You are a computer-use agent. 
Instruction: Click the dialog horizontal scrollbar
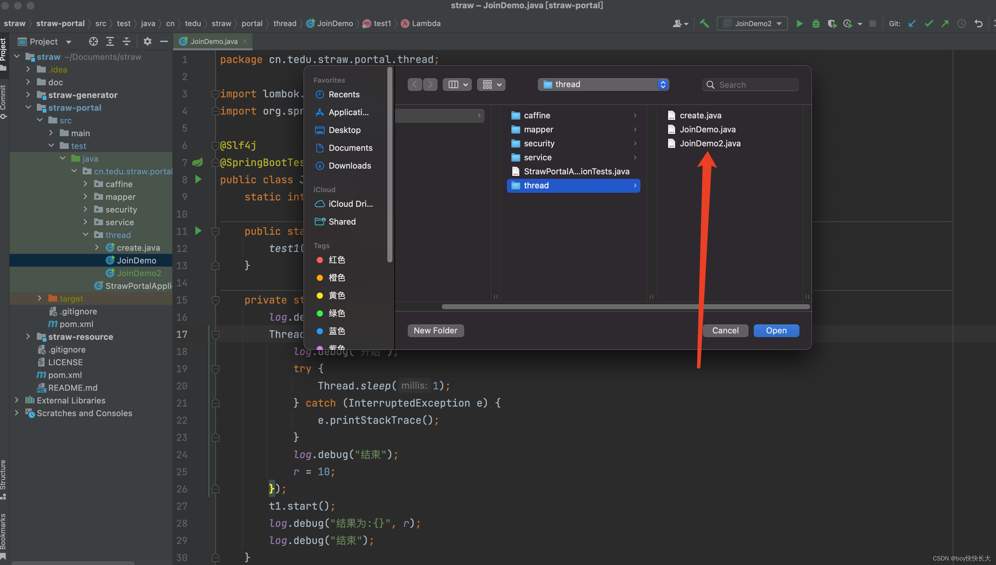point(625,307)
